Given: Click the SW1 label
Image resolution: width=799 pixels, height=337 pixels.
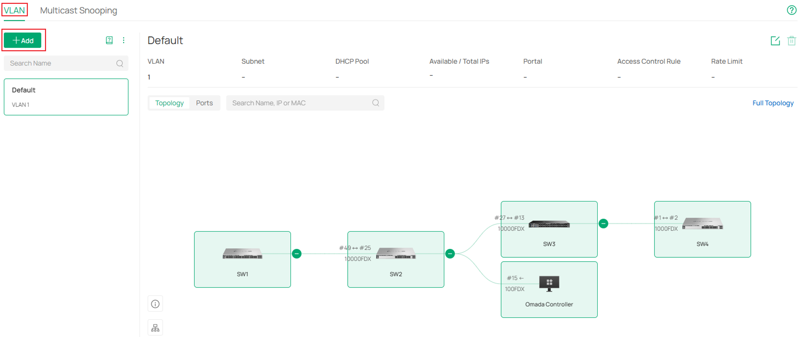Looking at the screenshot, I should tap(242, 274).
